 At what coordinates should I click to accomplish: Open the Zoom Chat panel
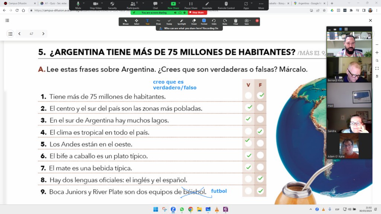[x=155, y=5]
